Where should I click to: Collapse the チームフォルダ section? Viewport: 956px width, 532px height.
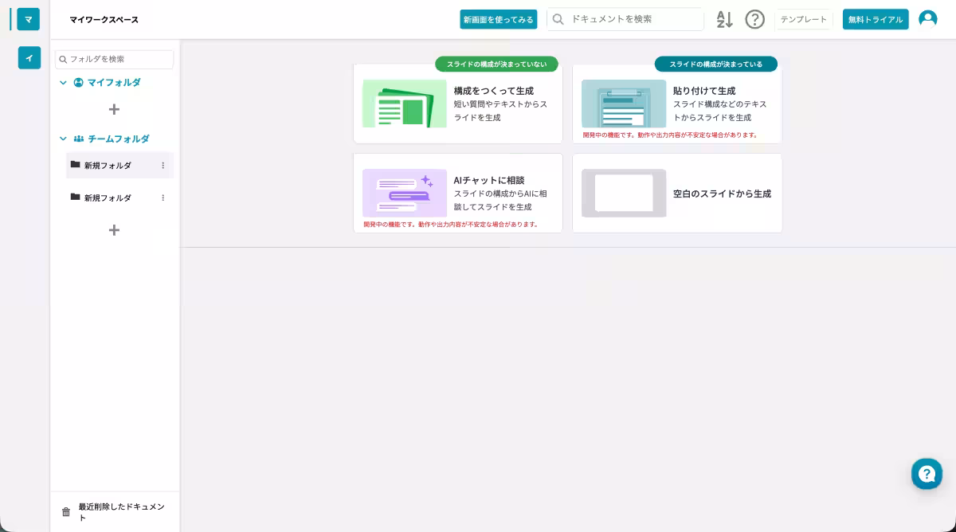click(x=63, y=139)
